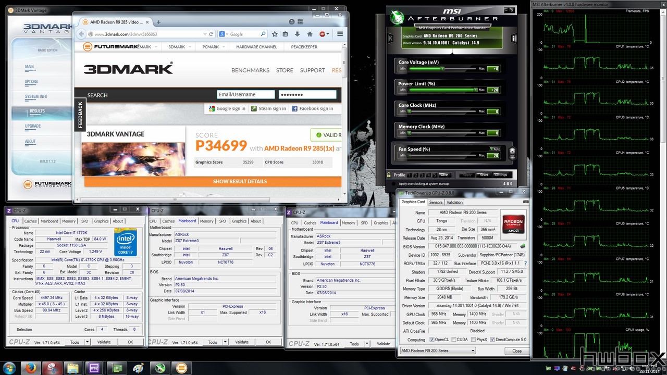Toggle apply overclocking at system startup

tap(394, 183)
